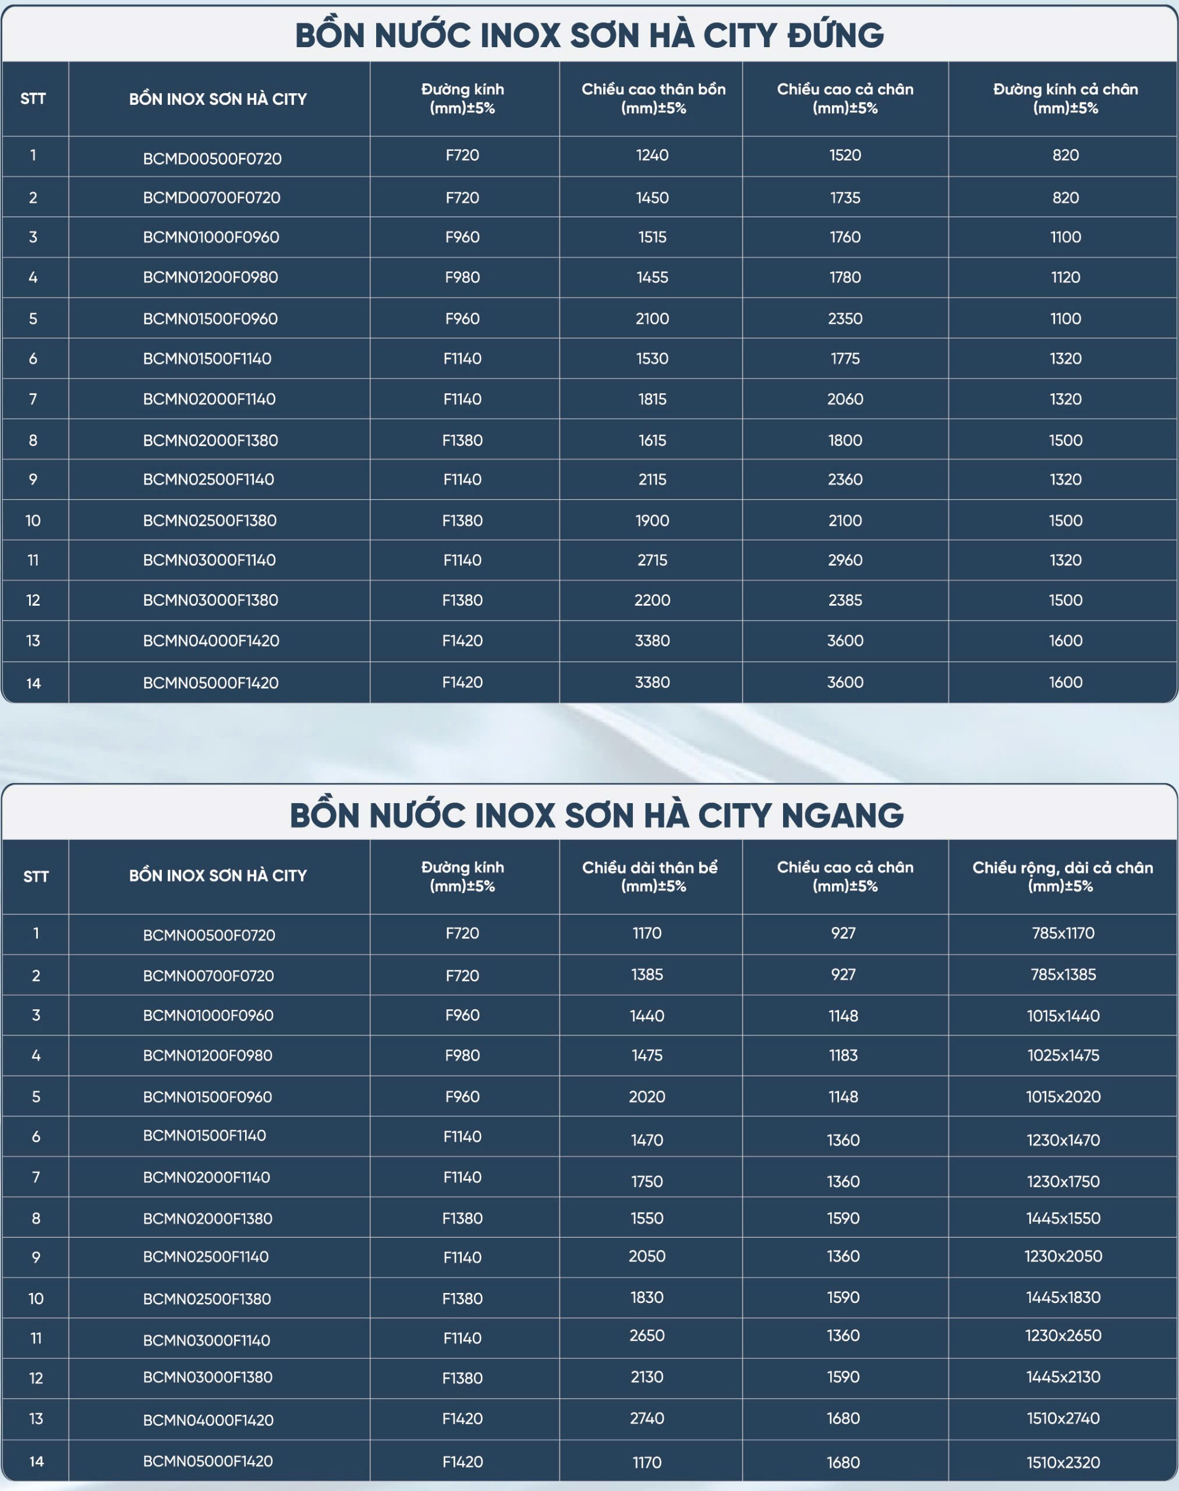This screenshot has width=1179, height=1491.
Task: Click the value 2200 in row 12
Action: pos(652,600)
